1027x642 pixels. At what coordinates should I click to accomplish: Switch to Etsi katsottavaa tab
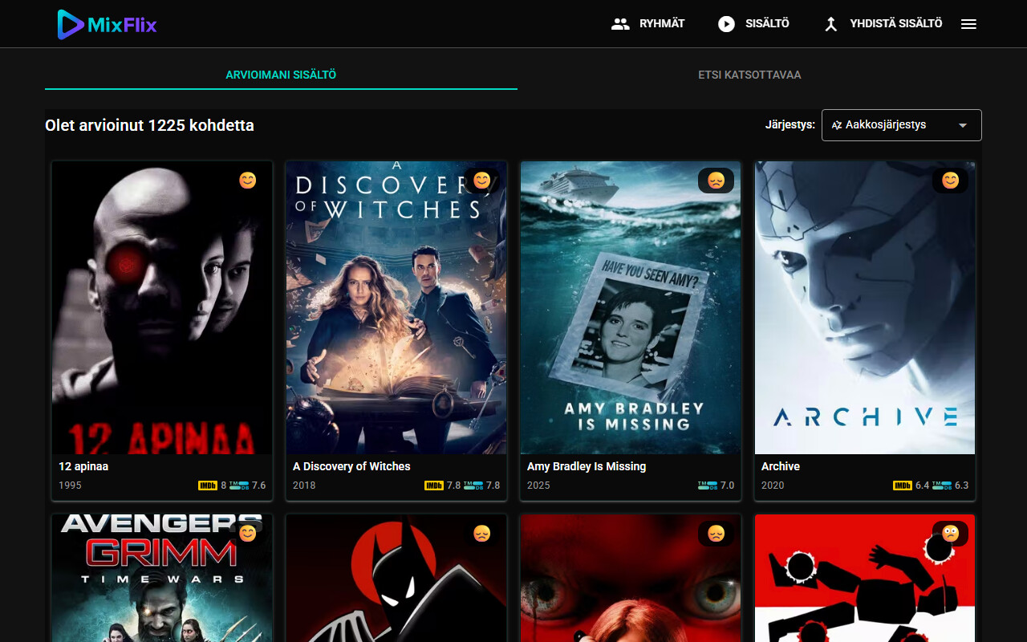pyautogui.click(x=749, y=75)
